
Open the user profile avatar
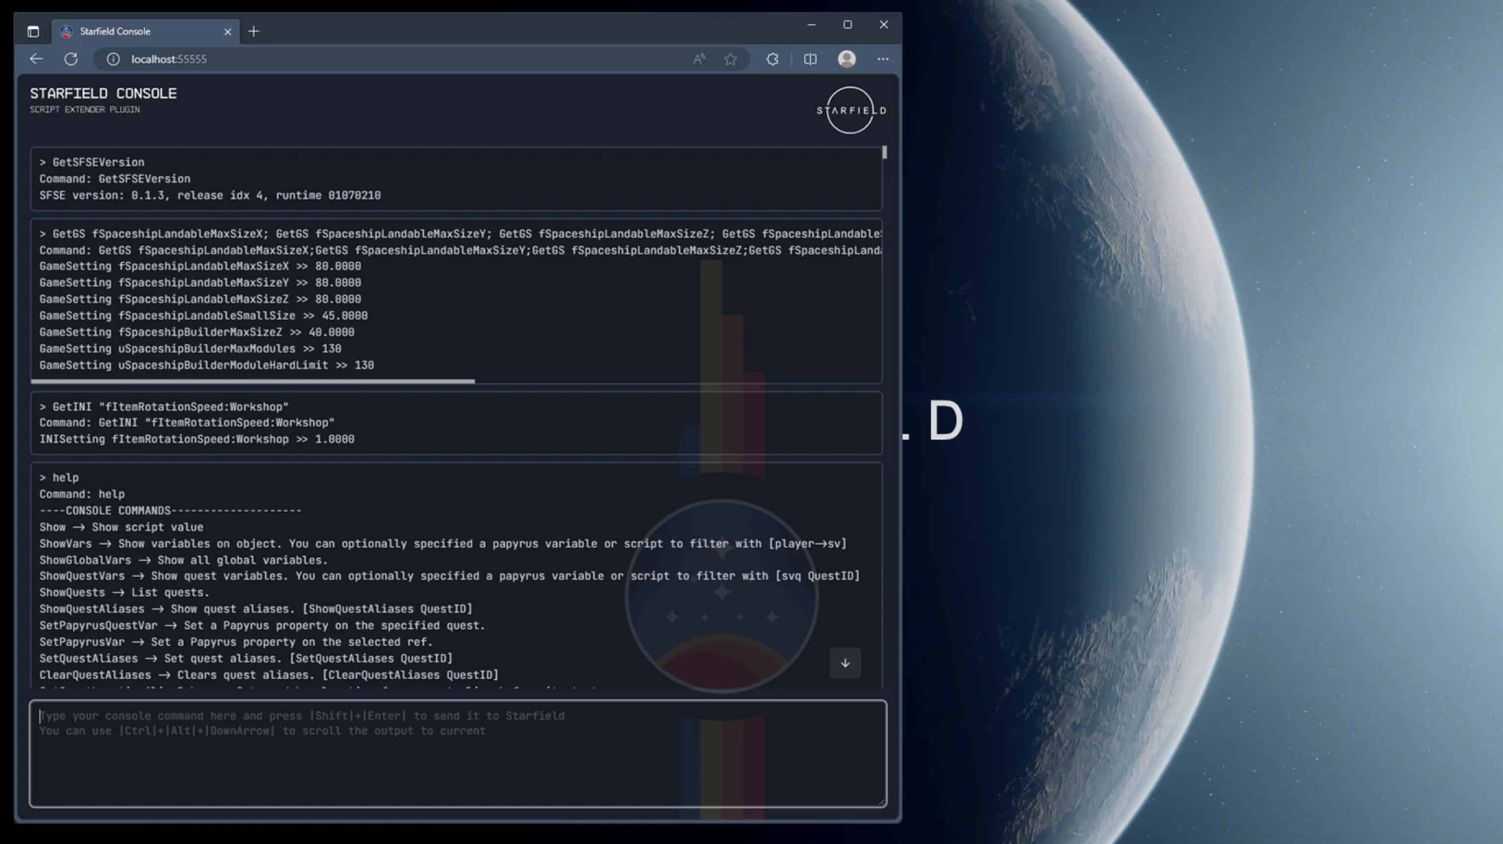[x=846, y=59]
